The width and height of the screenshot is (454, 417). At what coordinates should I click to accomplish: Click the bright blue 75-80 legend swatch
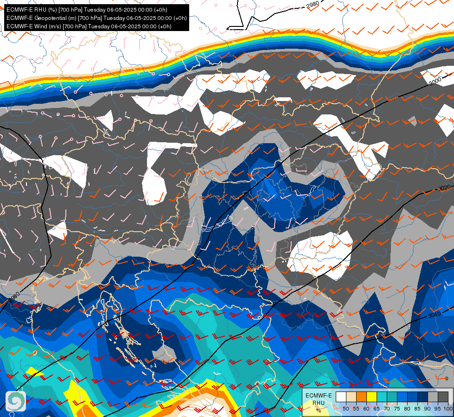tap(403, 397)
